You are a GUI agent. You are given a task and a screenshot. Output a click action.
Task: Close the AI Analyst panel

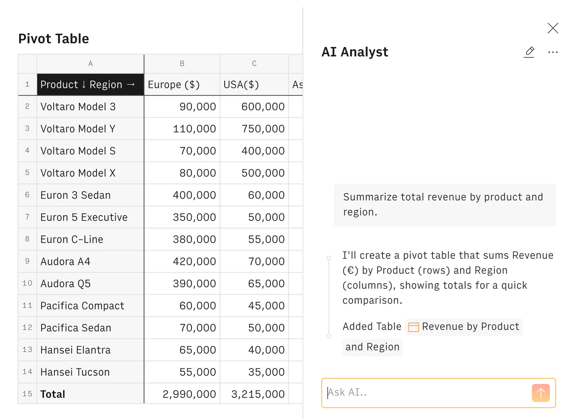tap(553, 28)
